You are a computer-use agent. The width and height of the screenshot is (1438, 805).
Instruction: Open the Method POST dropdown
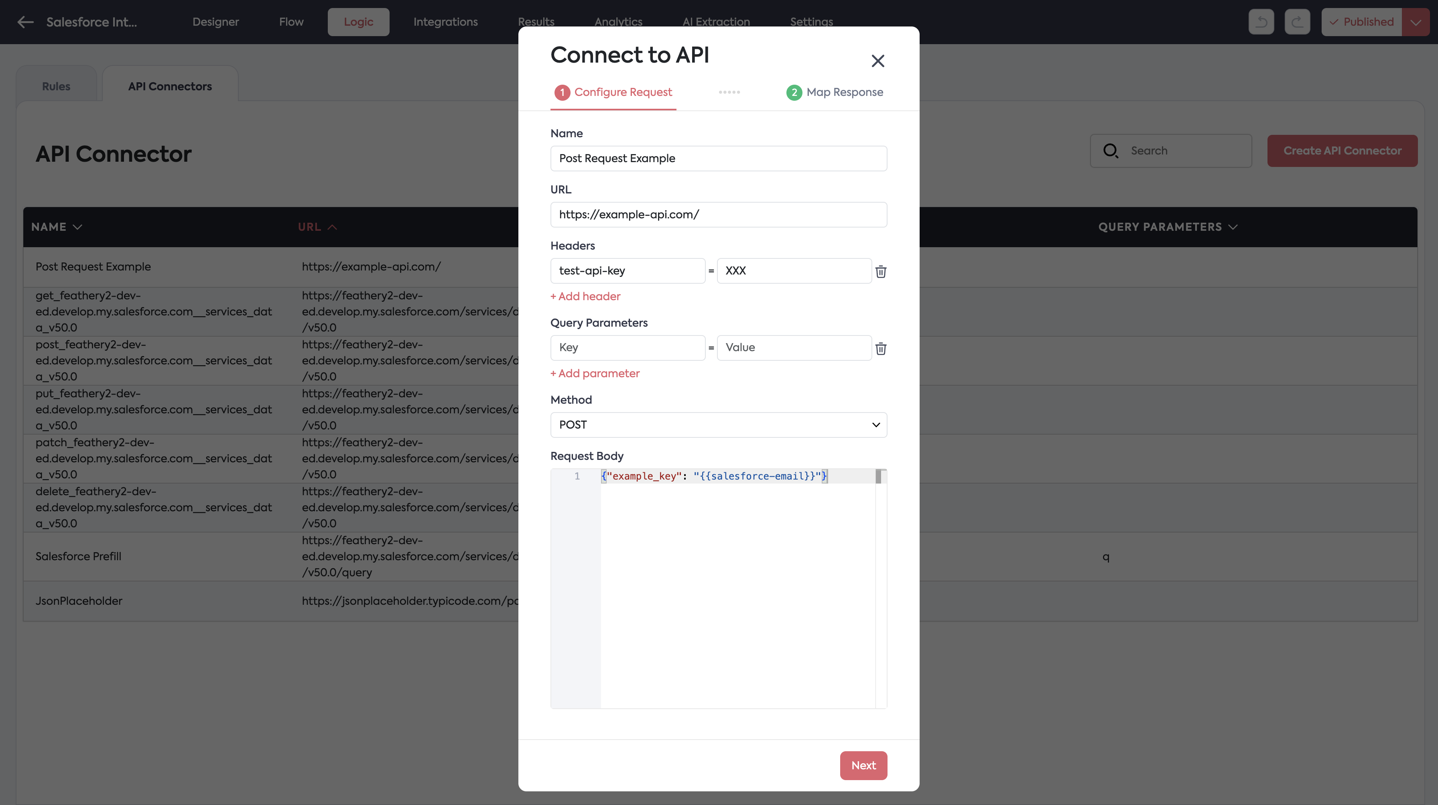click(719, 425)
